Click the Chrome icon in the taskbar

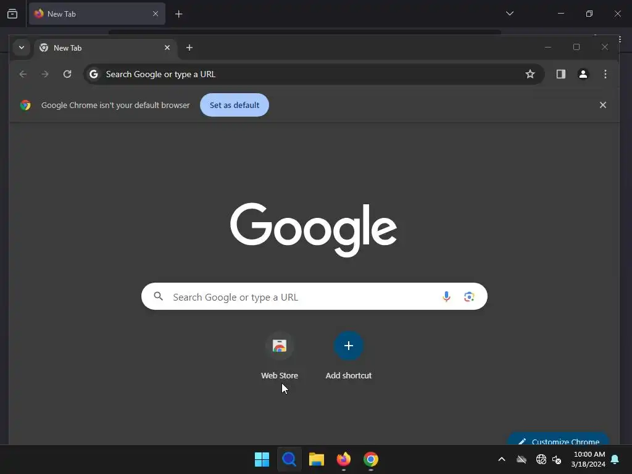coord(371,459)
